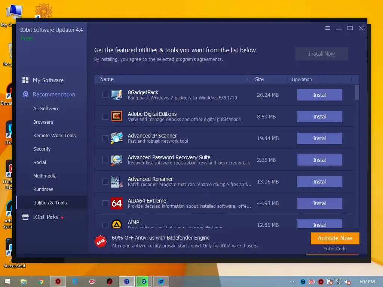Open the My Software section
This screenshot has height=287, width=383.
pos(48,80)
